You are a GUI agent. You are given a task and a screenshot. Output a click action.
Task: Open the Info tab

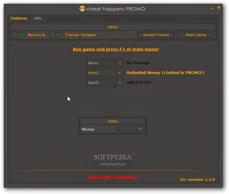pos(38,18)
